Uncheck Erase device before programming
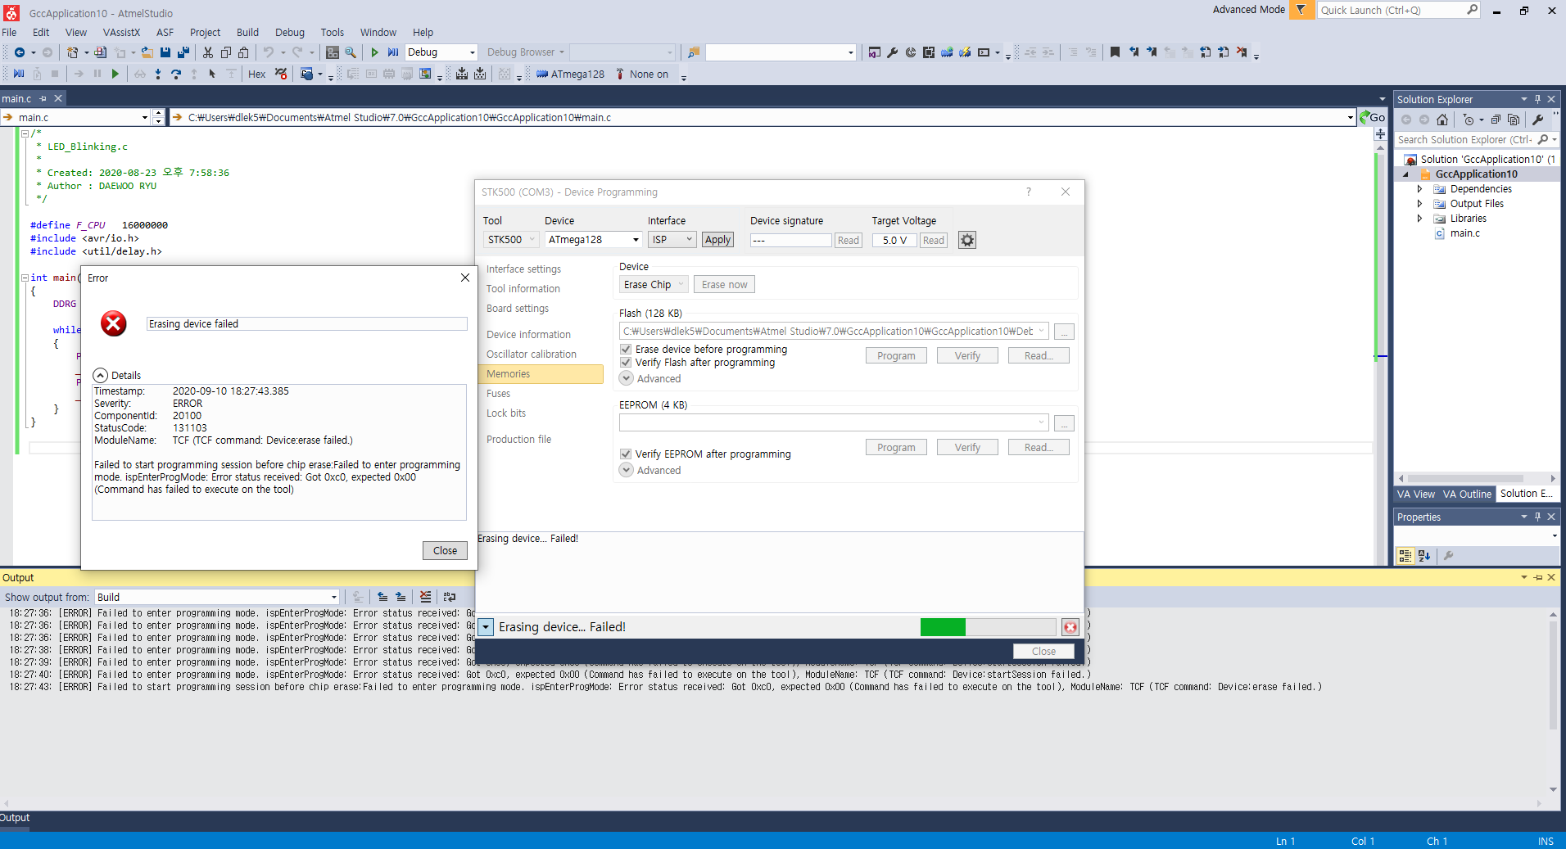The height and width of the screenshot is (849, 1566). click(x=626, y=350)
